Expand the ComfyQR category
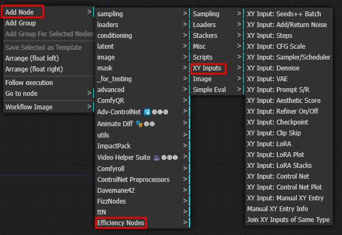Screen dimensions: 342x235 (x=143, y=101)
